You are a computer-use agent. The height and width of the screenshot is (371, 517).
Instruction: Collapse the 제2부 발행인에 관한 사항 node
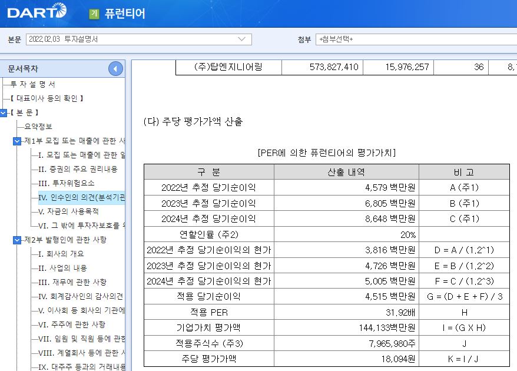(17, 240)
